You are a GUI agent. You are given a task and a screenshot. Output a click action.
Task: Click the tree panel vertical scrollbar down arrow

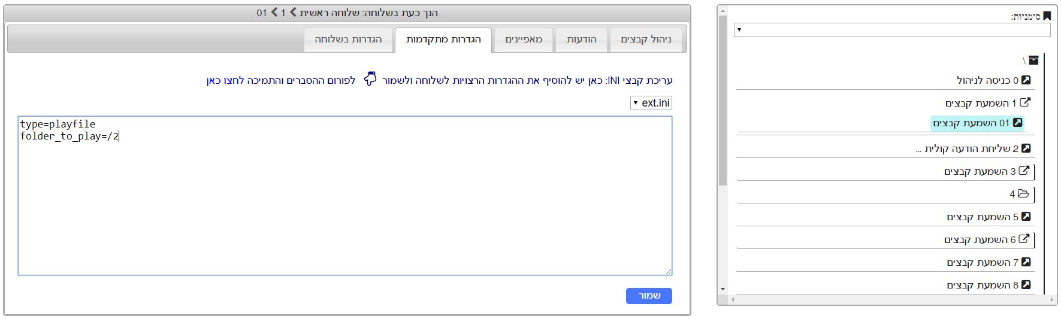tap(723, 289)
